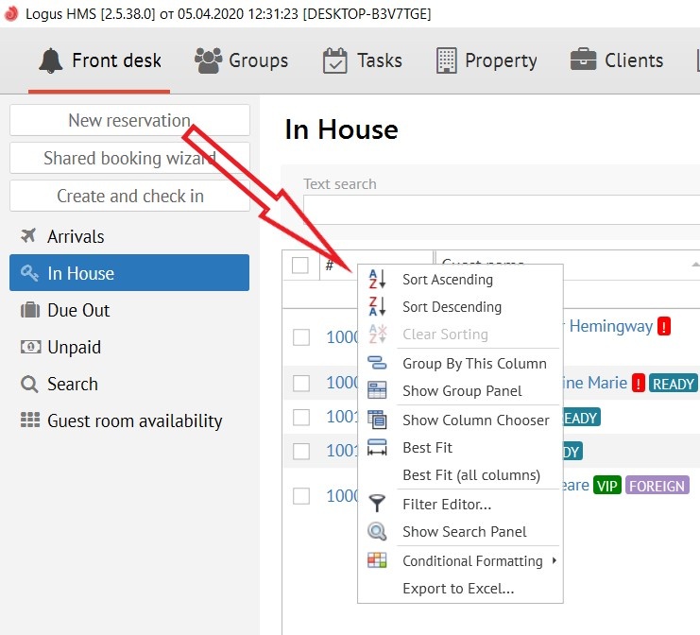Click the Unpaid money icon

coord(30,347)
